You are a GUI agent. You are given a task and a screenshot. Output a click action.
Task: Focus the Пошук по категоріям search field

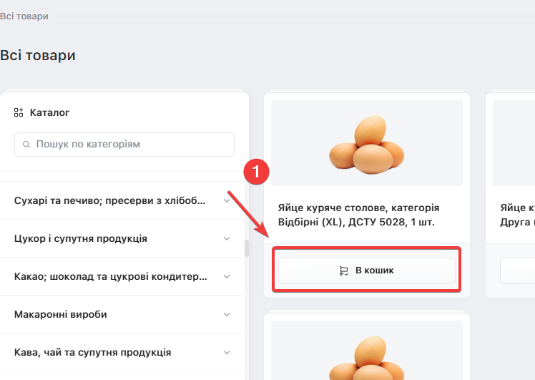[x=124, y=145]
